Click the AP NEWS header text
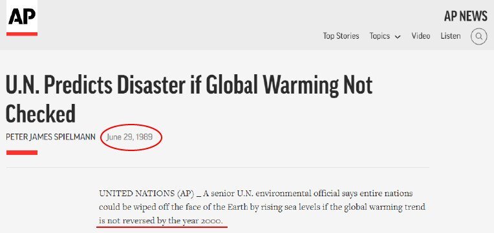 (466, 16)
